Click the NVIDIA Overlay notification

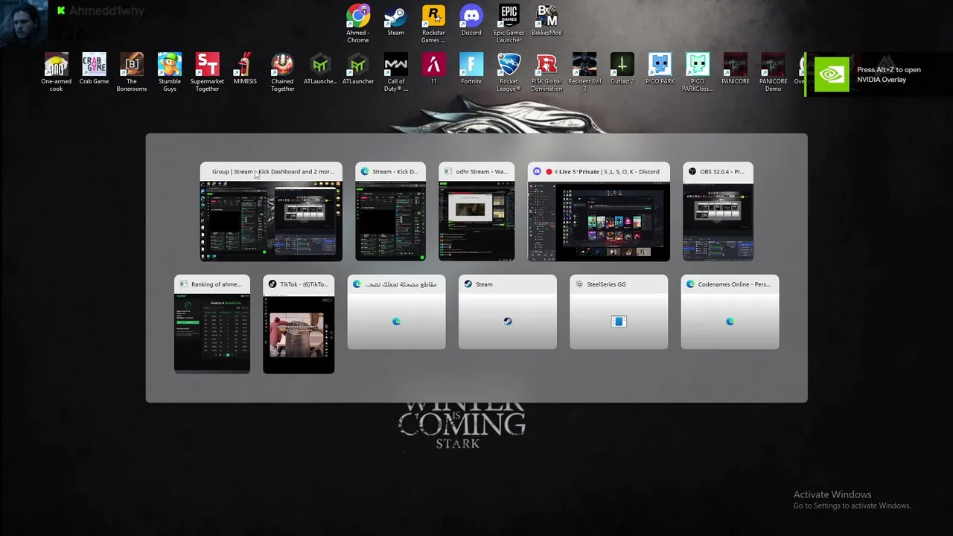[879, 74]
